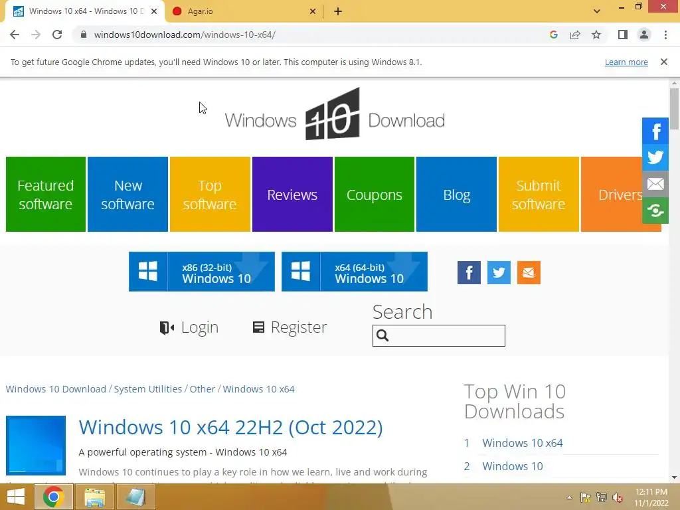Go back to previous page
Image resolution: width=680 pixels, height=510 pixels.
point(15,35)
